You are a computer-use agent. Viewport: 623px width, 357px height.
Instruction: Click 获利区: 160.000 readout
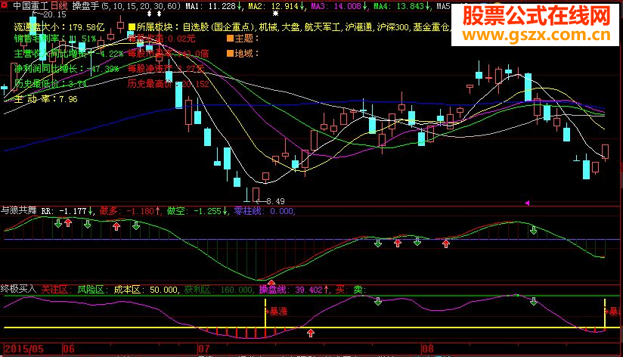click(219, 290)
